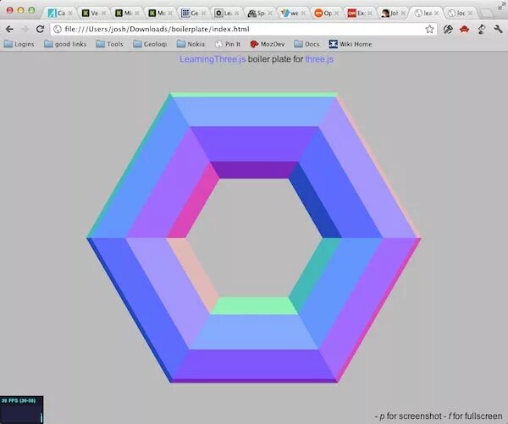Open the Wiki Home bookmark
508x424 pixels.
point(351,44)
